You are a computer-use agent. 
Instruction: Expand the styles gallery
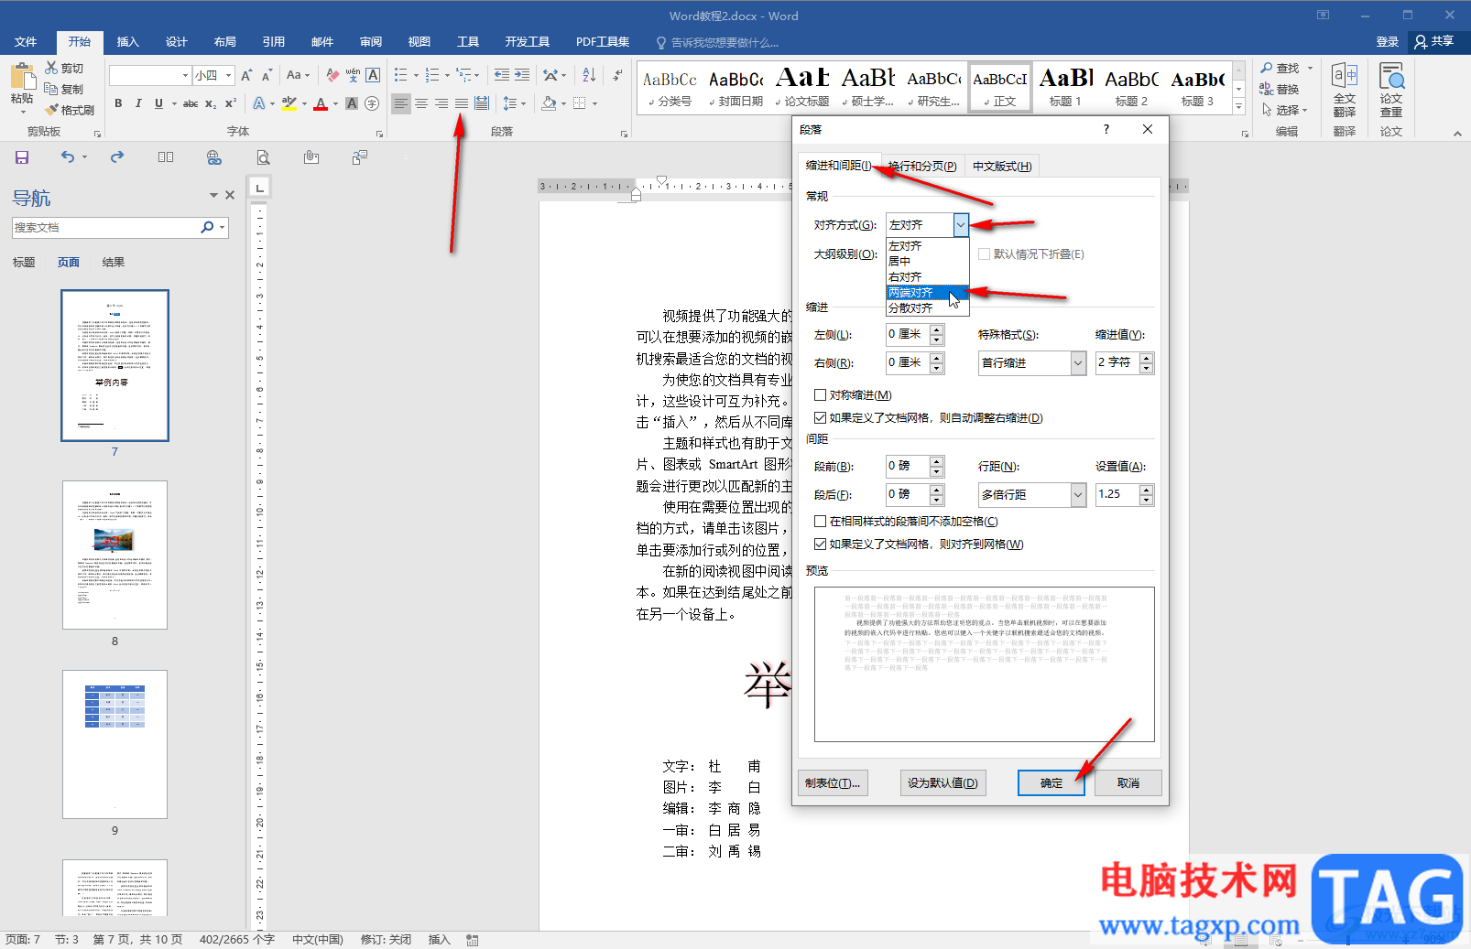point(1238,107)
